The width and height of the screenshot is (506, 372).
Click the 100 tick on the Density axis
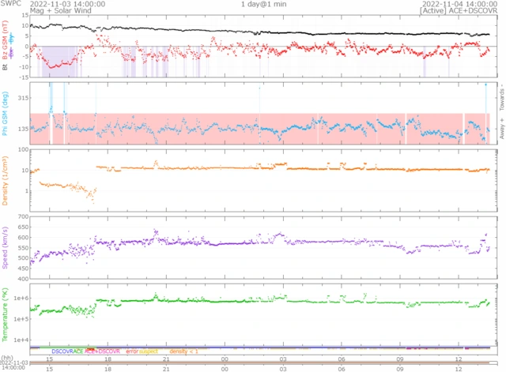24,149
